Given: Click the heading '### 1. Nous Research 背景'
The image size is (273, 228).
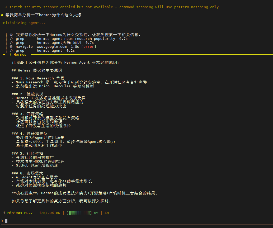Looking at the screenshot, I should pyautogui.click(x=38, y=78).
